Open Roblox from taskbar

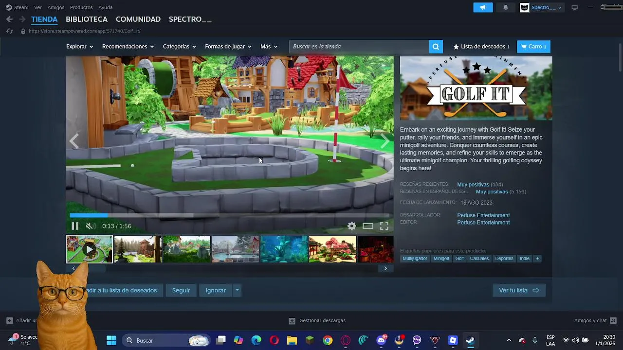coord(453,341)
